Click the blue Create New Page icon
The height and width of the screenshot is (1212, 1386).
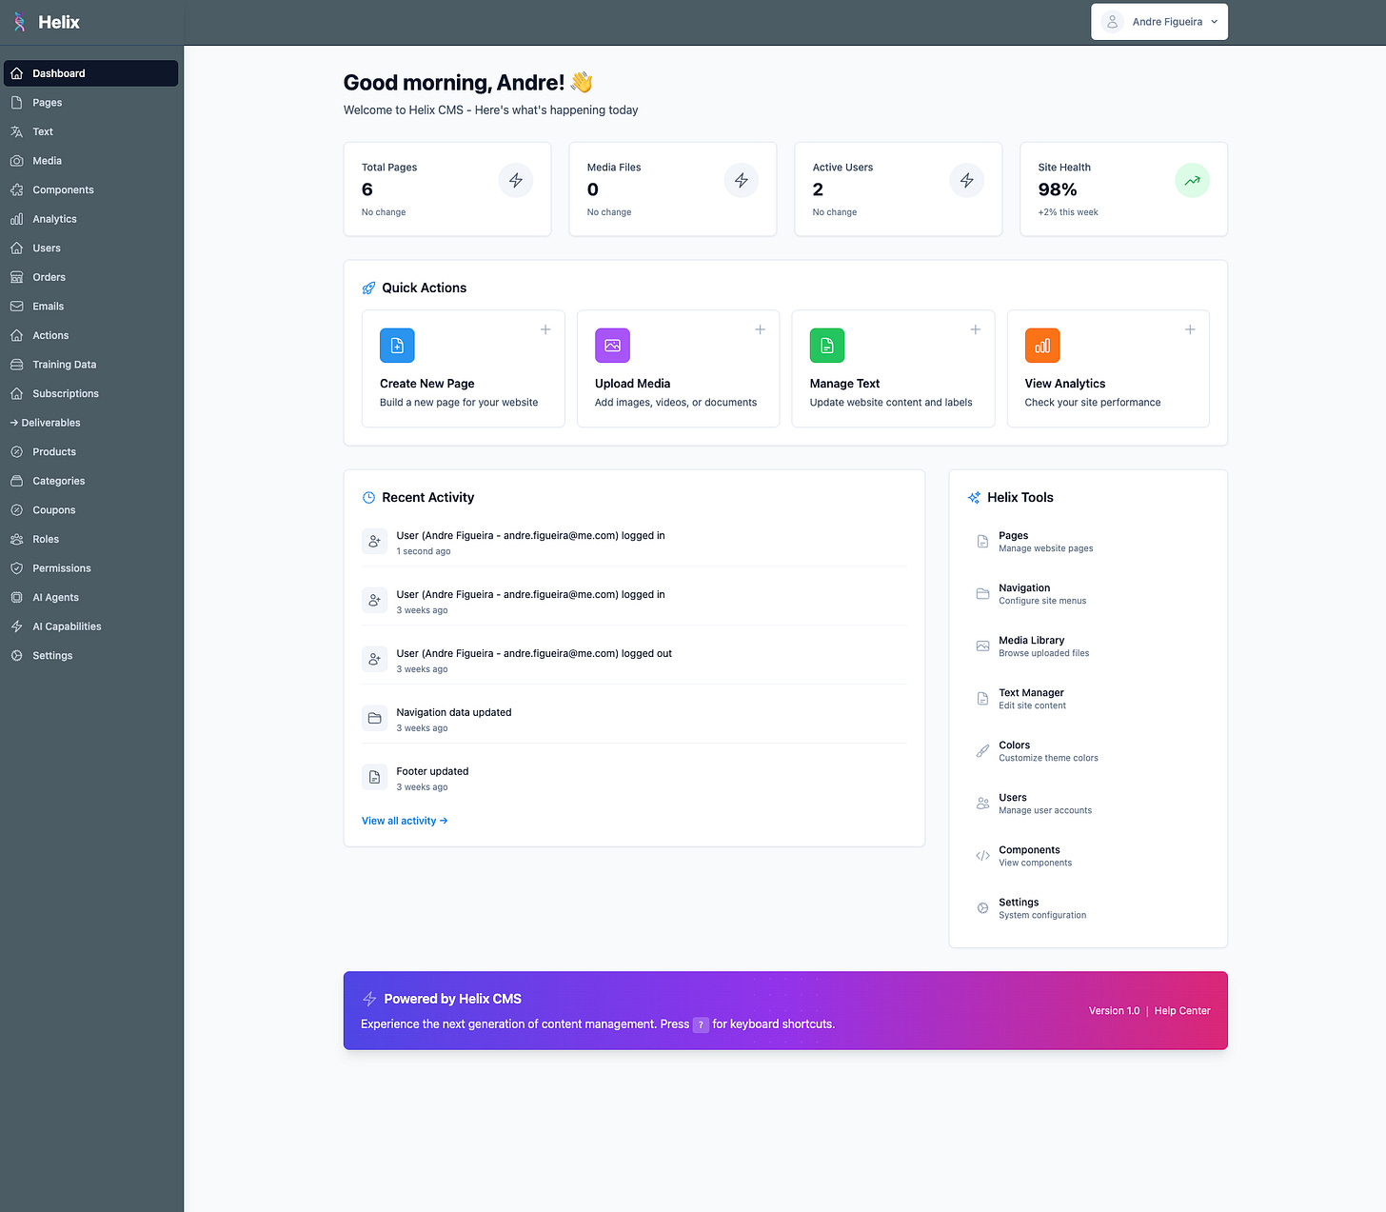coord(397,346)
